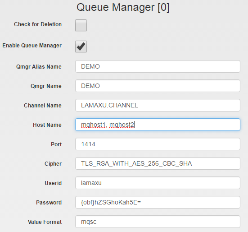Focus the Value Format field showing mqsc

point(158,222)
